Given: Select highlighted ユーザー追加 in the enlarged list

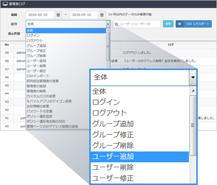Looking at the screenshot, I should [x=140, y=157].
